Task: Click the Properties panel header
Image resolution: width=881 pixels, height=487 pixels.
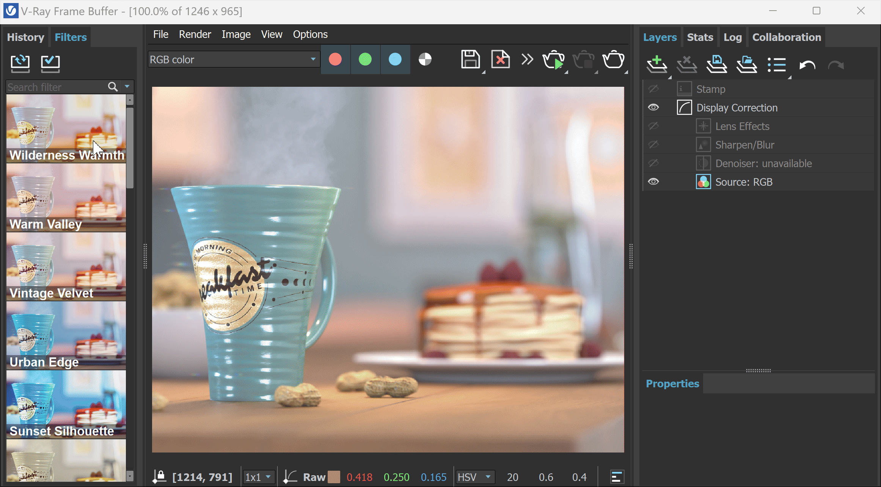Action: tap(672, 384)
